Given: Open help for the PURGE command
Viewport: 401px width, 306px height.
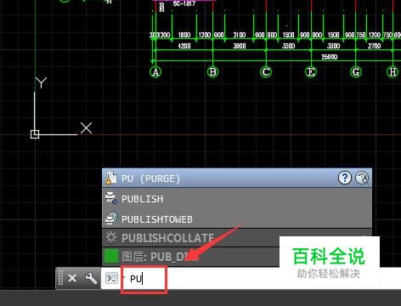Looking at the screenshot, I should coord(345,178).
